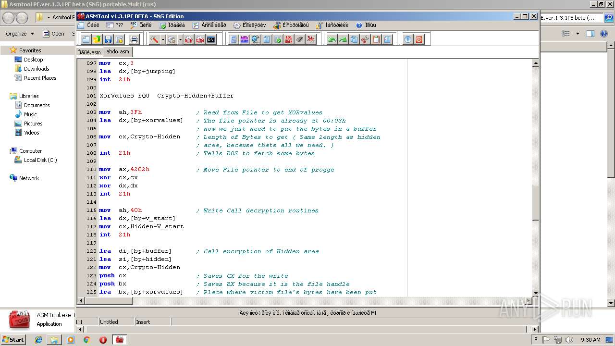Open the settings menu with wrench icon
Image resolution: width=615 pixels, height=346 pixels.
(332, 25)
